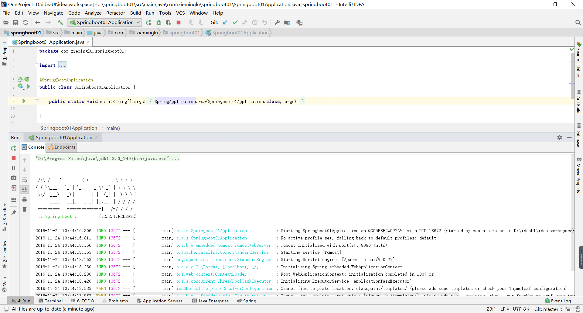
Task: Git revert changes icon
Action: pos(265,22)
